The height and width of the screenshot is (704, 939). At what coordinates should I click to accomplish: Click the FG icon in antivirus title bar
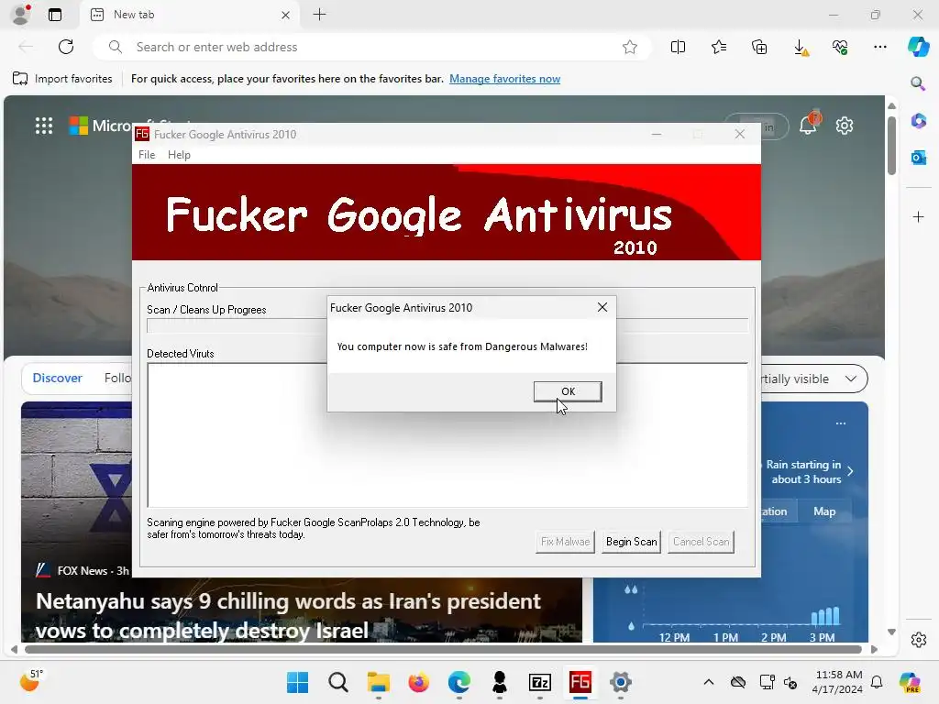tap(142, 134)
